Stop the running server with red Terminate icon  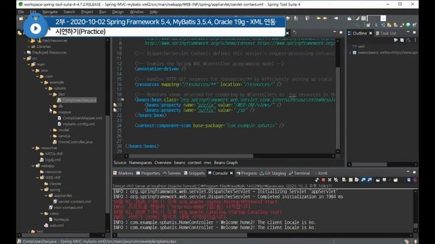pyautogui.click(x=324, y=180)
